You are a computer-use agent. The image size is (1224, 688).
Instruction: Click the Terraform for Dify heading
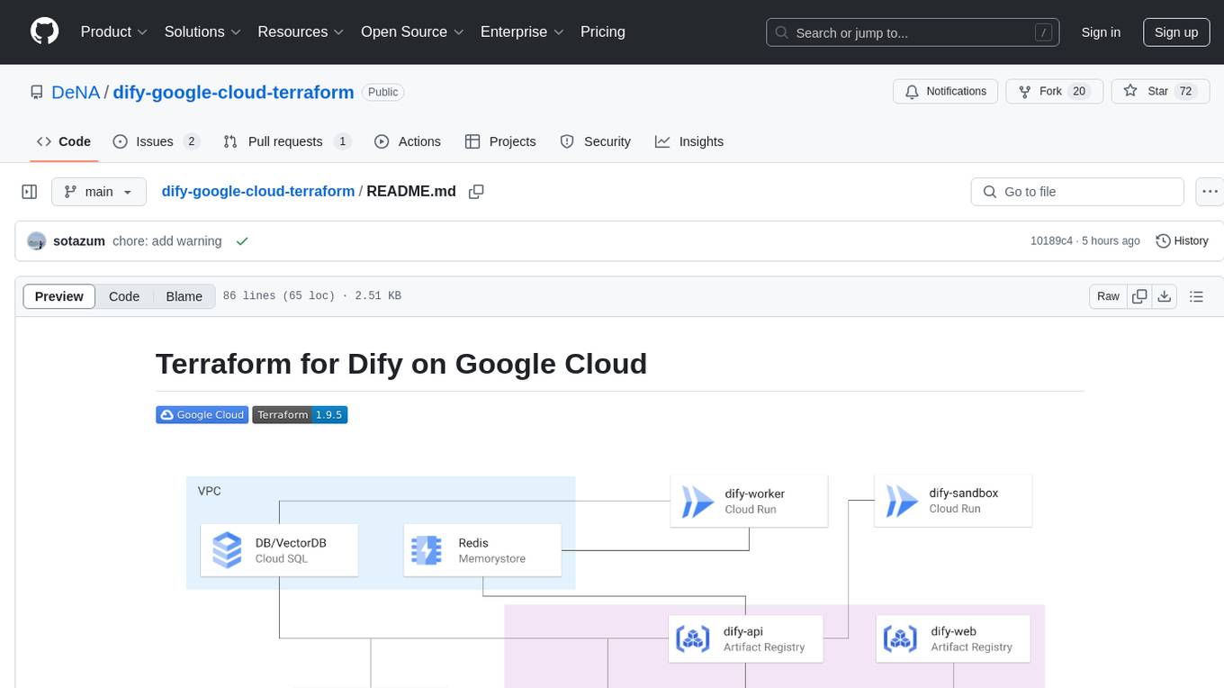click(401, 364)
